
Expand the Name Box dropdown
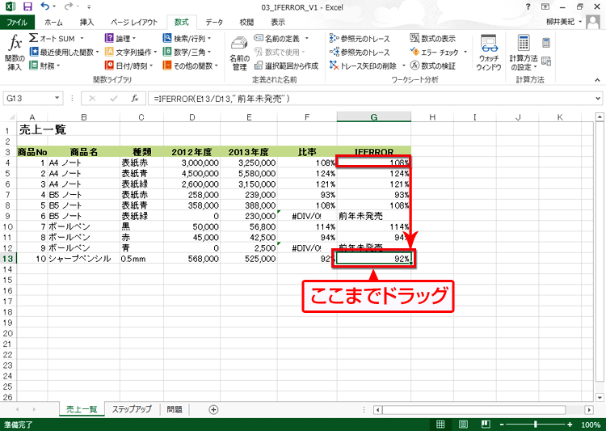[x=57, y=98]
